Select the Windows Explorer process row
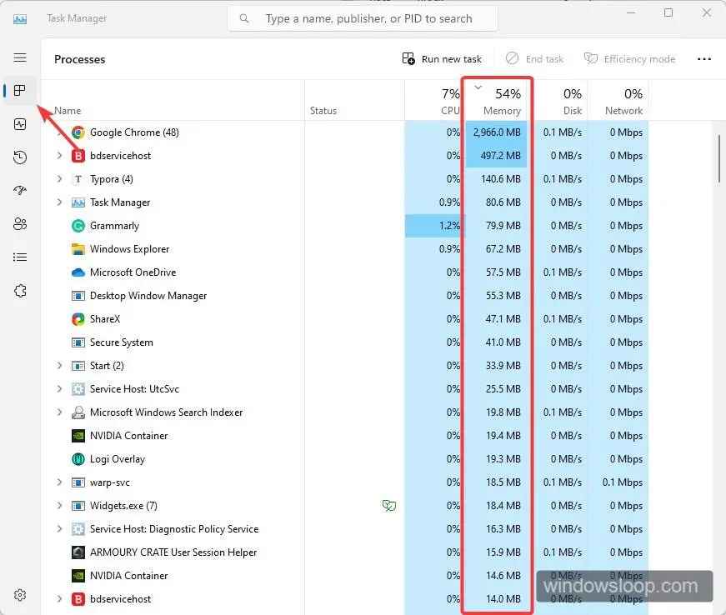Viewport: 726px width, 615px height. 345,249
